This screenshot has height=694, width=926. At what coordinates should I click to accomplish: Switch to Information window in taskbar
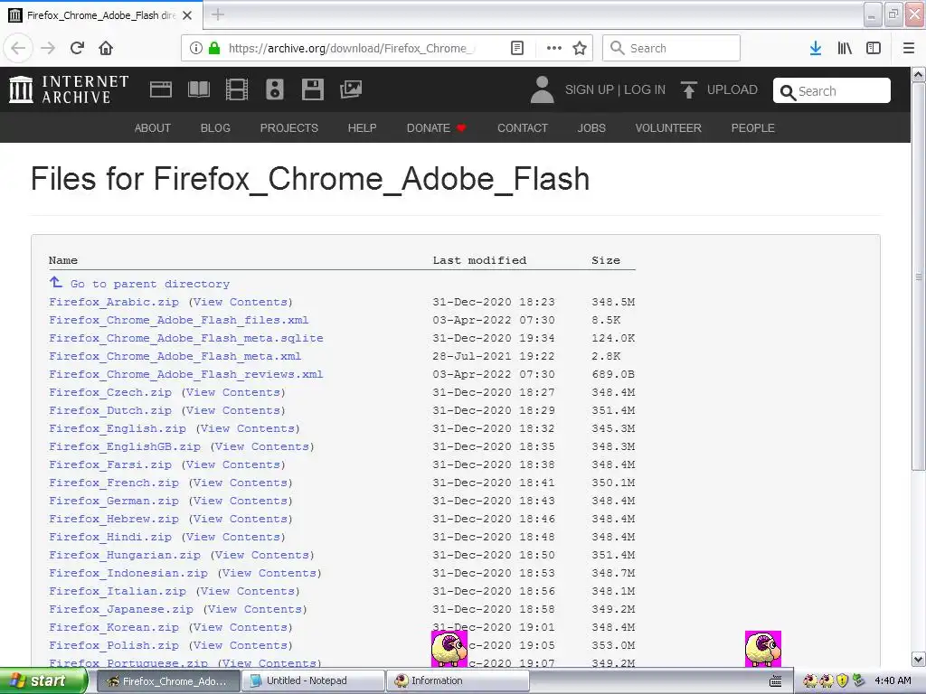click(458, 681)
